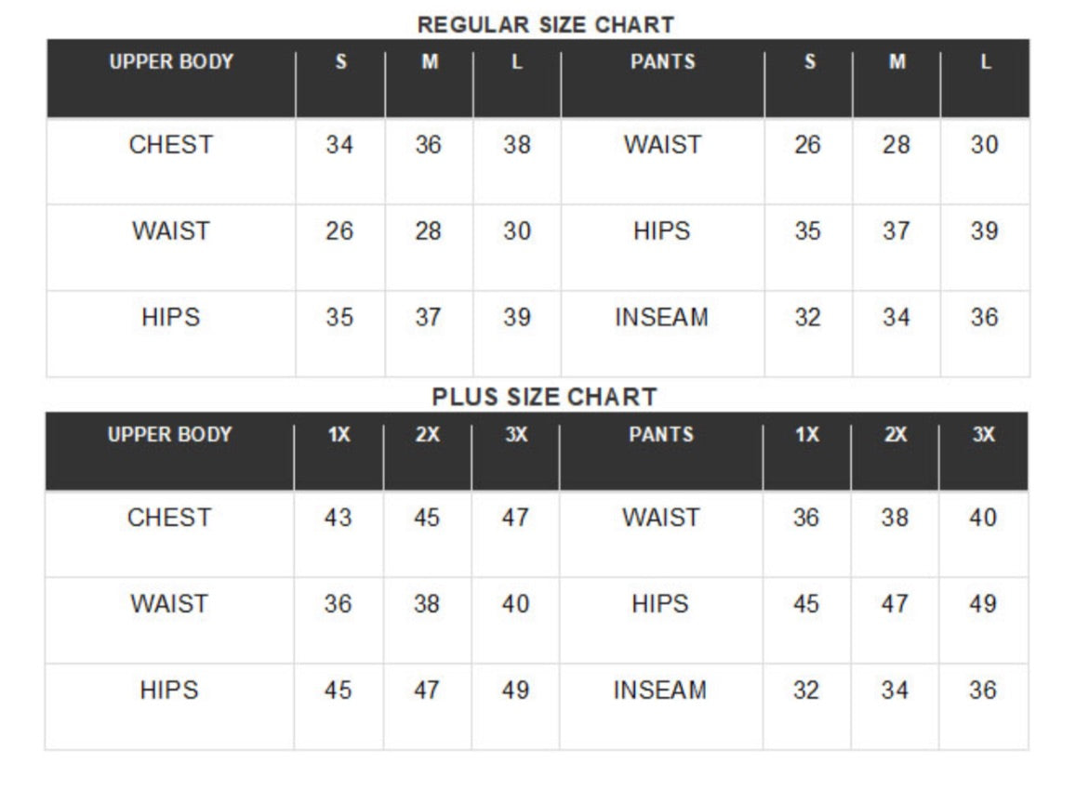This screenshot has width=1089, height=790.
Task: Click the CHEST row label in plus chart
Action: click(x=169, y=518)
